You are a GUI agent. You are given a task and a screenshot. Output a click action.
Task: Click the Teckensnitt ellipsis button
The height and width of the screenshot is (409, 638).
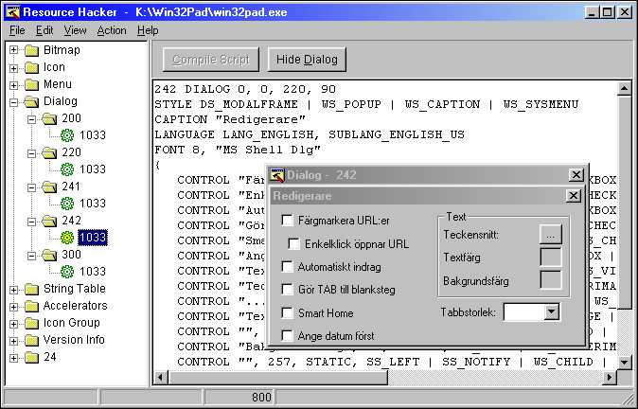tap(551, 235)
